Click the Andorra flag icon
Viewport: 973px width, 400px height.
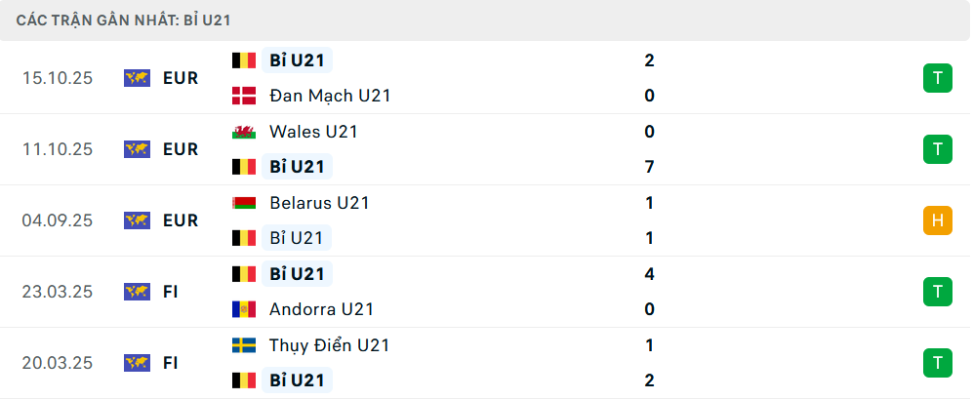click(x=243, y=309)
